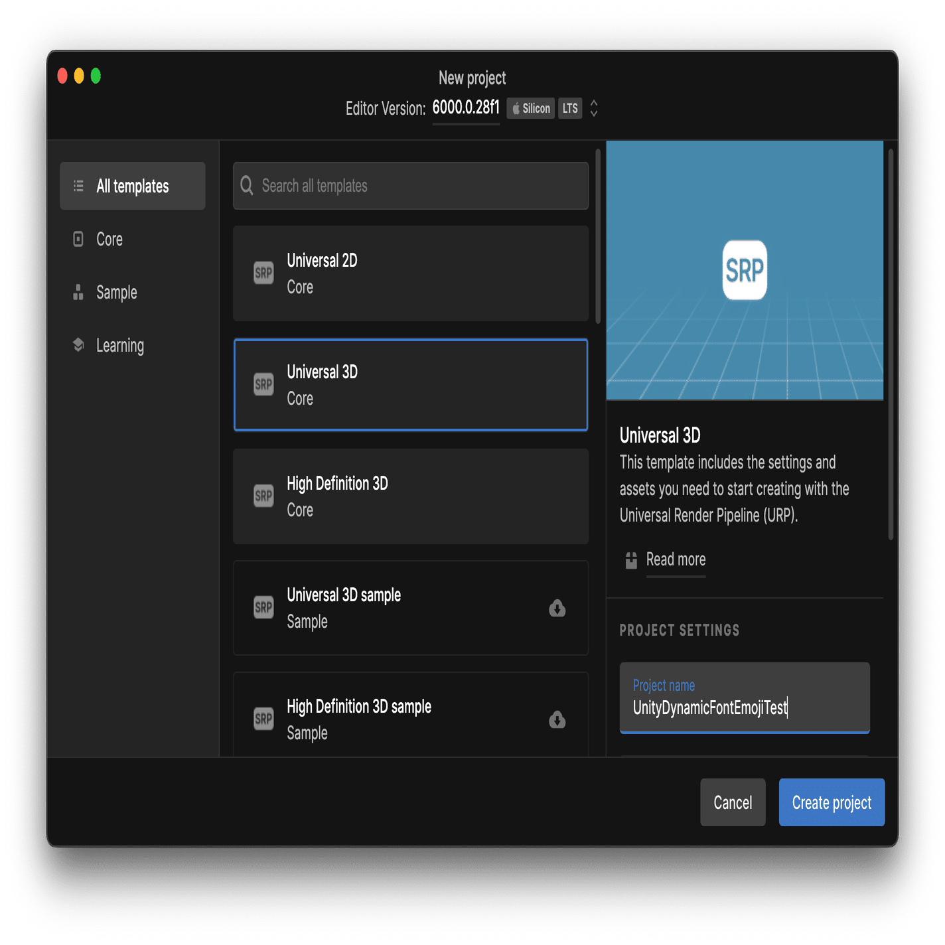Click the New project window title
The height and width of the screenshot is (945, 945).
(472, 78)
